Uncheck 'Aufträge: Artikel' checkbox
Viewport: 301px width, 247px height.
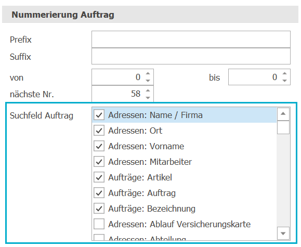click(99, 177)
